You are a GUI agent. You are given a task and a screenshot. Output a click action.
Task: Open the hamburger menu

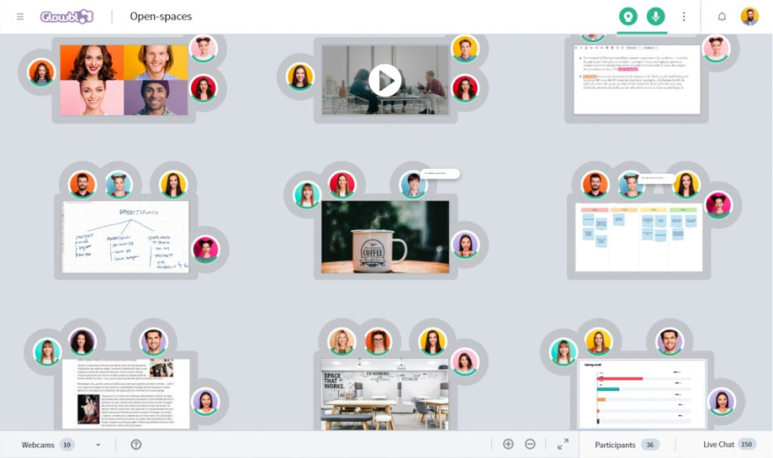click(20, 17)
